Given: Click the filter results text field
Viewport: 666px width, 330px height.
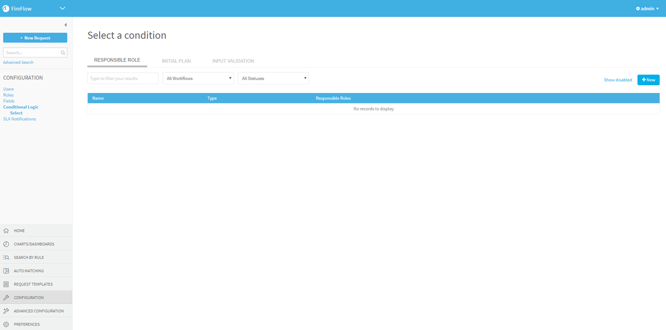Looking at the screenshot, I should pyautogui.click(x=123, y=79).
